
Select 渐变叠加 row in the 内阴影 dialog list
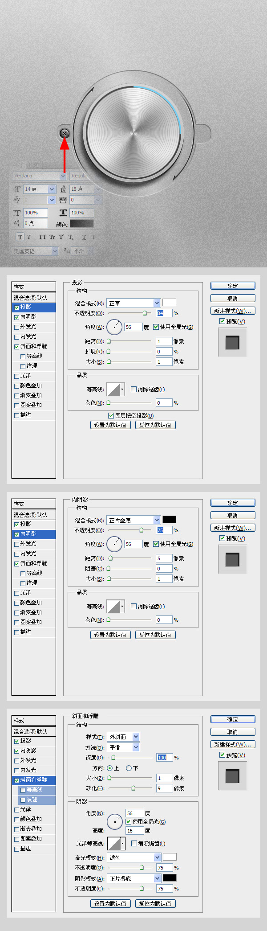34,612
